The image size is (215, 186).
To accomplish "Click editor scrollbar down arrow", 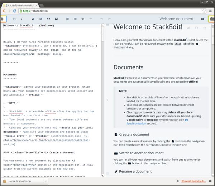I will coord(103,175).
